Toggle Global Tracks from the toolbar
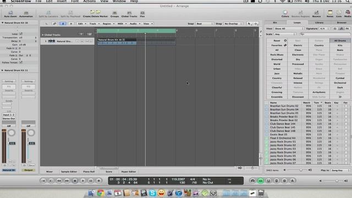352x198 pixels. 129,14
